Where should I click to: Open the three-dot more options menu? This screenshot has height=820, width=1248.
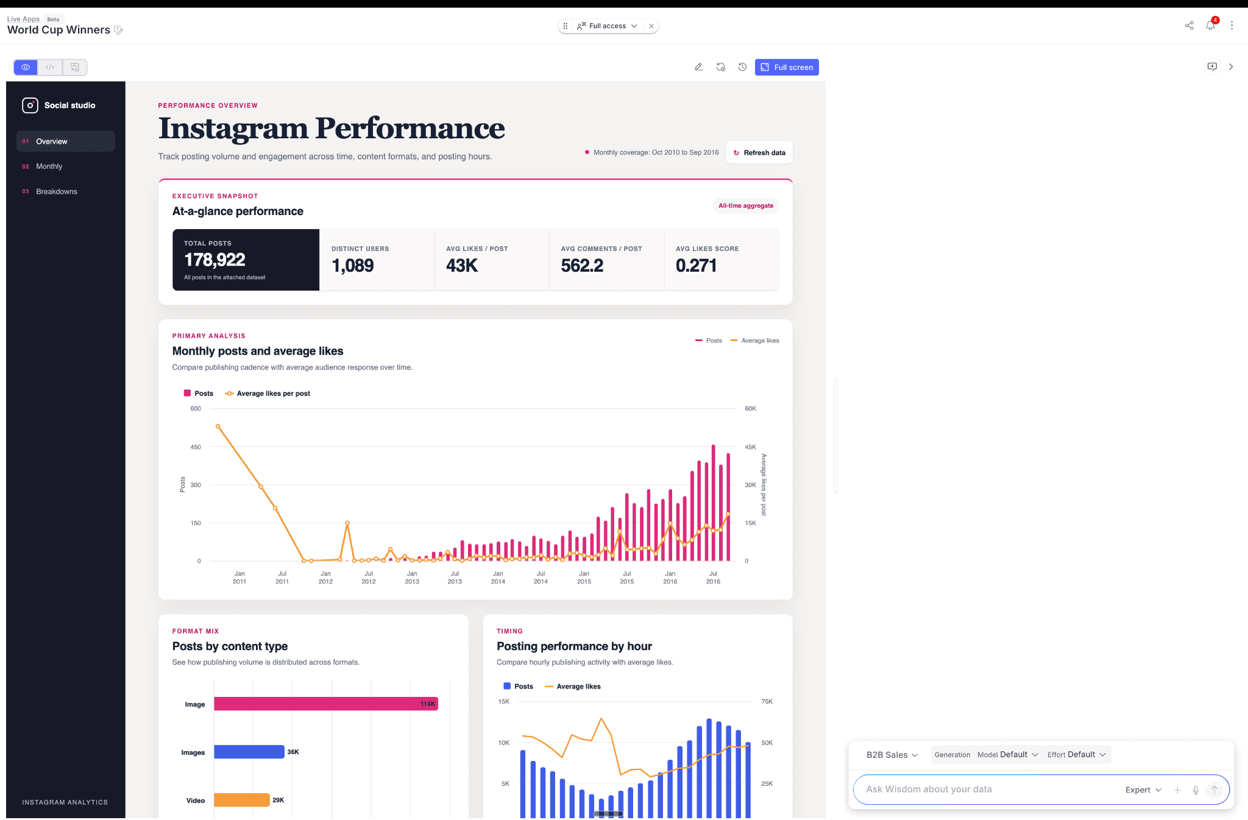point(1232,26)
